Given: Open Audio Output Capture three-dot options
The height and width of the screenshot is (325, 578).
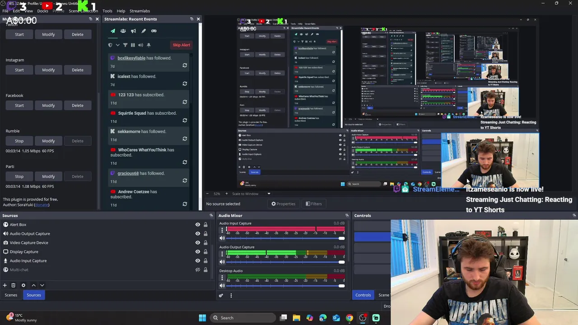Looking at the screenshot, I should point(222,254).
